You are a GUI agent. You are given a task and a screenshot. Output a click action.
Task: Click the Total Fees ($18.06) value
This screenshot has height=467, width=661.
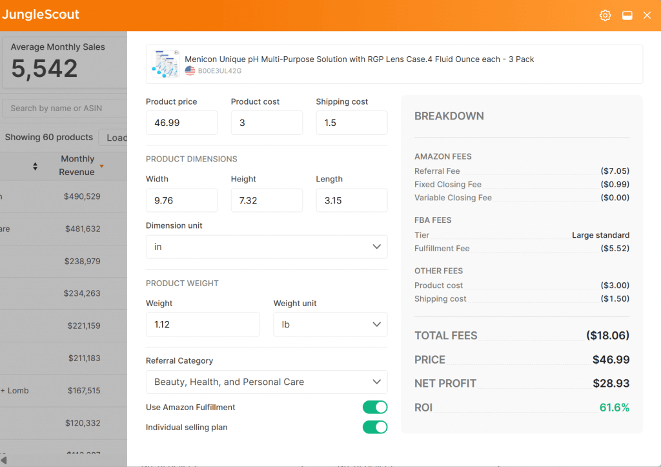608,335
